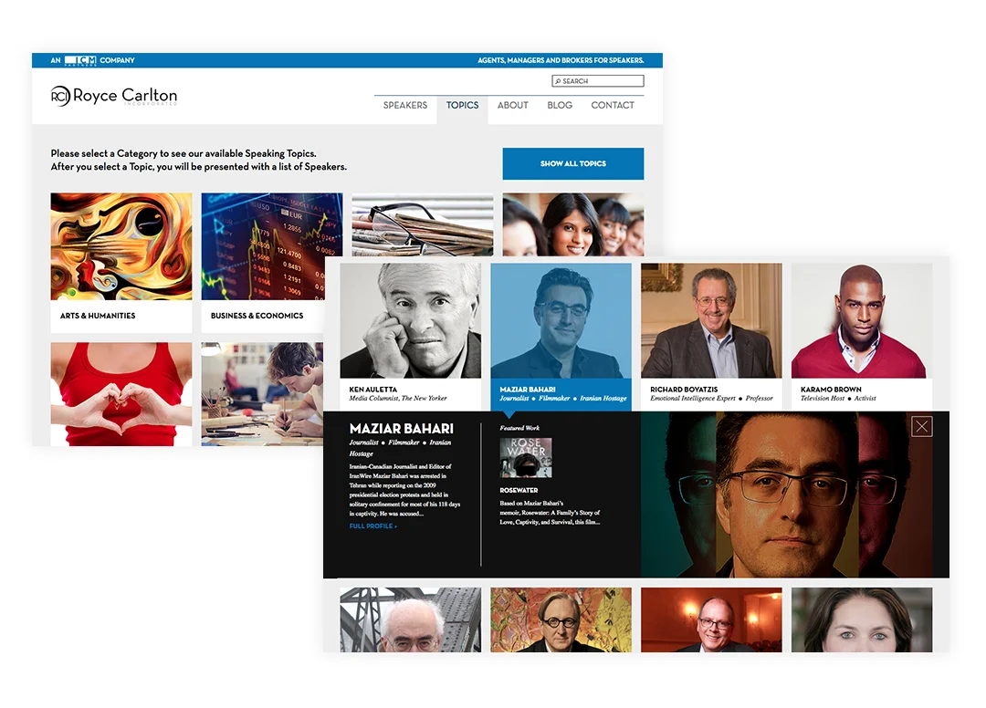Open the Rosewater featured work thumbnail
Screen dimensions: 986x708
(x=526, y=458)
